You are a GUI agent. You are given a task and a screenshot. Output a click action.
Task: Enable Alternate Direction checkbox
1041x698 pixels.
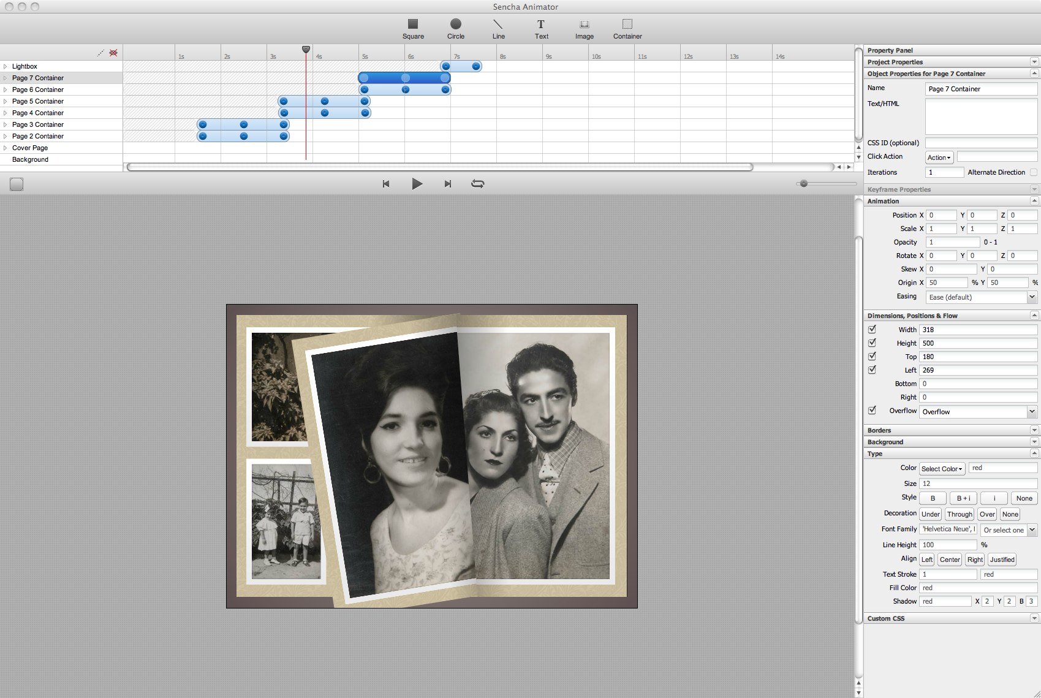pyautogui.click(x=1034, y=172)
